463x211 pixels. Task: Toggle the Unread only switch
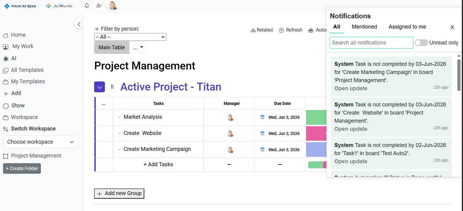coord(421,43)
